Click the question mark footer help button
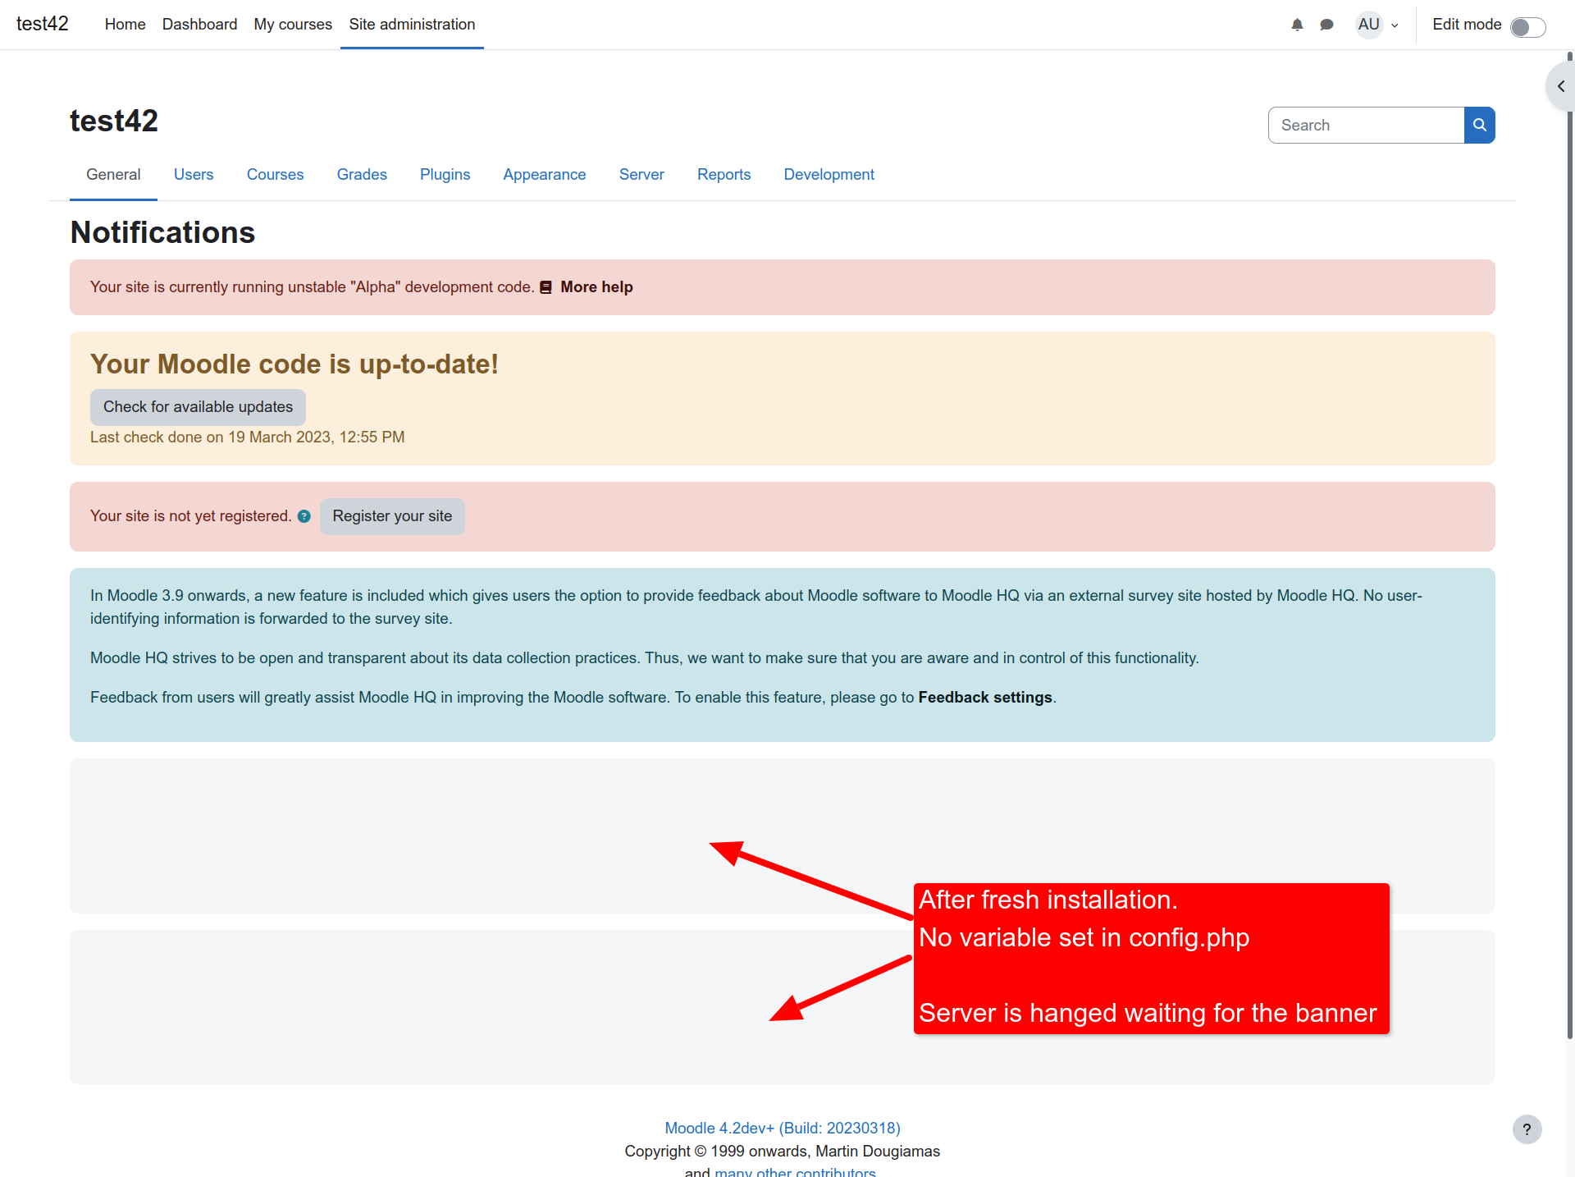Viewport: 1575px width, 1177px height. 1527,1129
